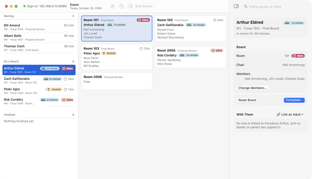Click the In review badge in Rob Corddry sidebar row

50,100
